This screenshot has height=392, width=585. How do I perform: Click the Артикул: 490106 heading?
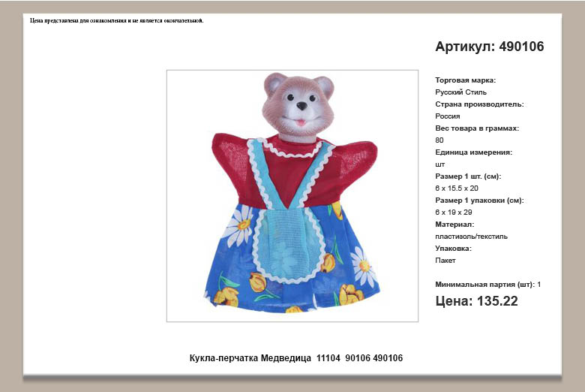pyautogui.click(x=489, y=47)
